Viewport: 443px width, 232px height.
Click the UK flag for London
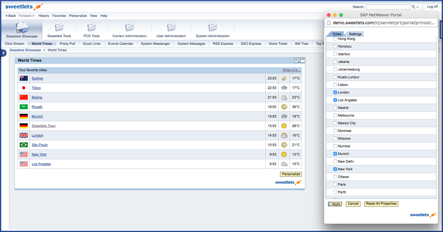point(24,135)
